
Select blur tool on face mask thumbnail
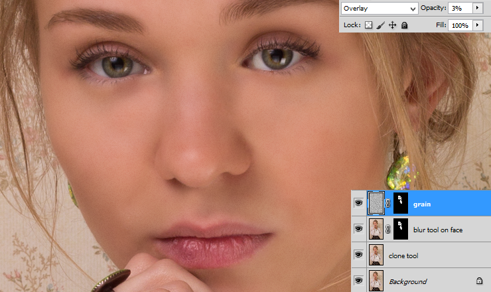(x=401, y=229)
